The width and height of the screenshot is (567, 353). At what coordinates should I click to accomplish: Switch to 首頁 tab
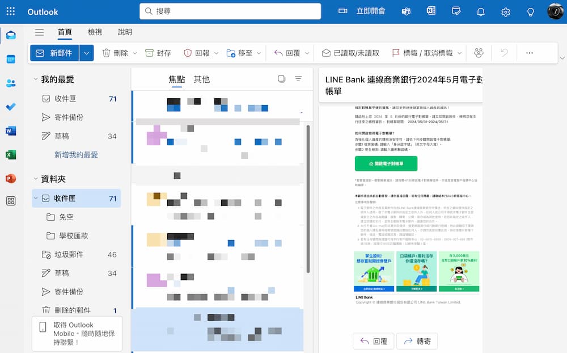[65, 32]
